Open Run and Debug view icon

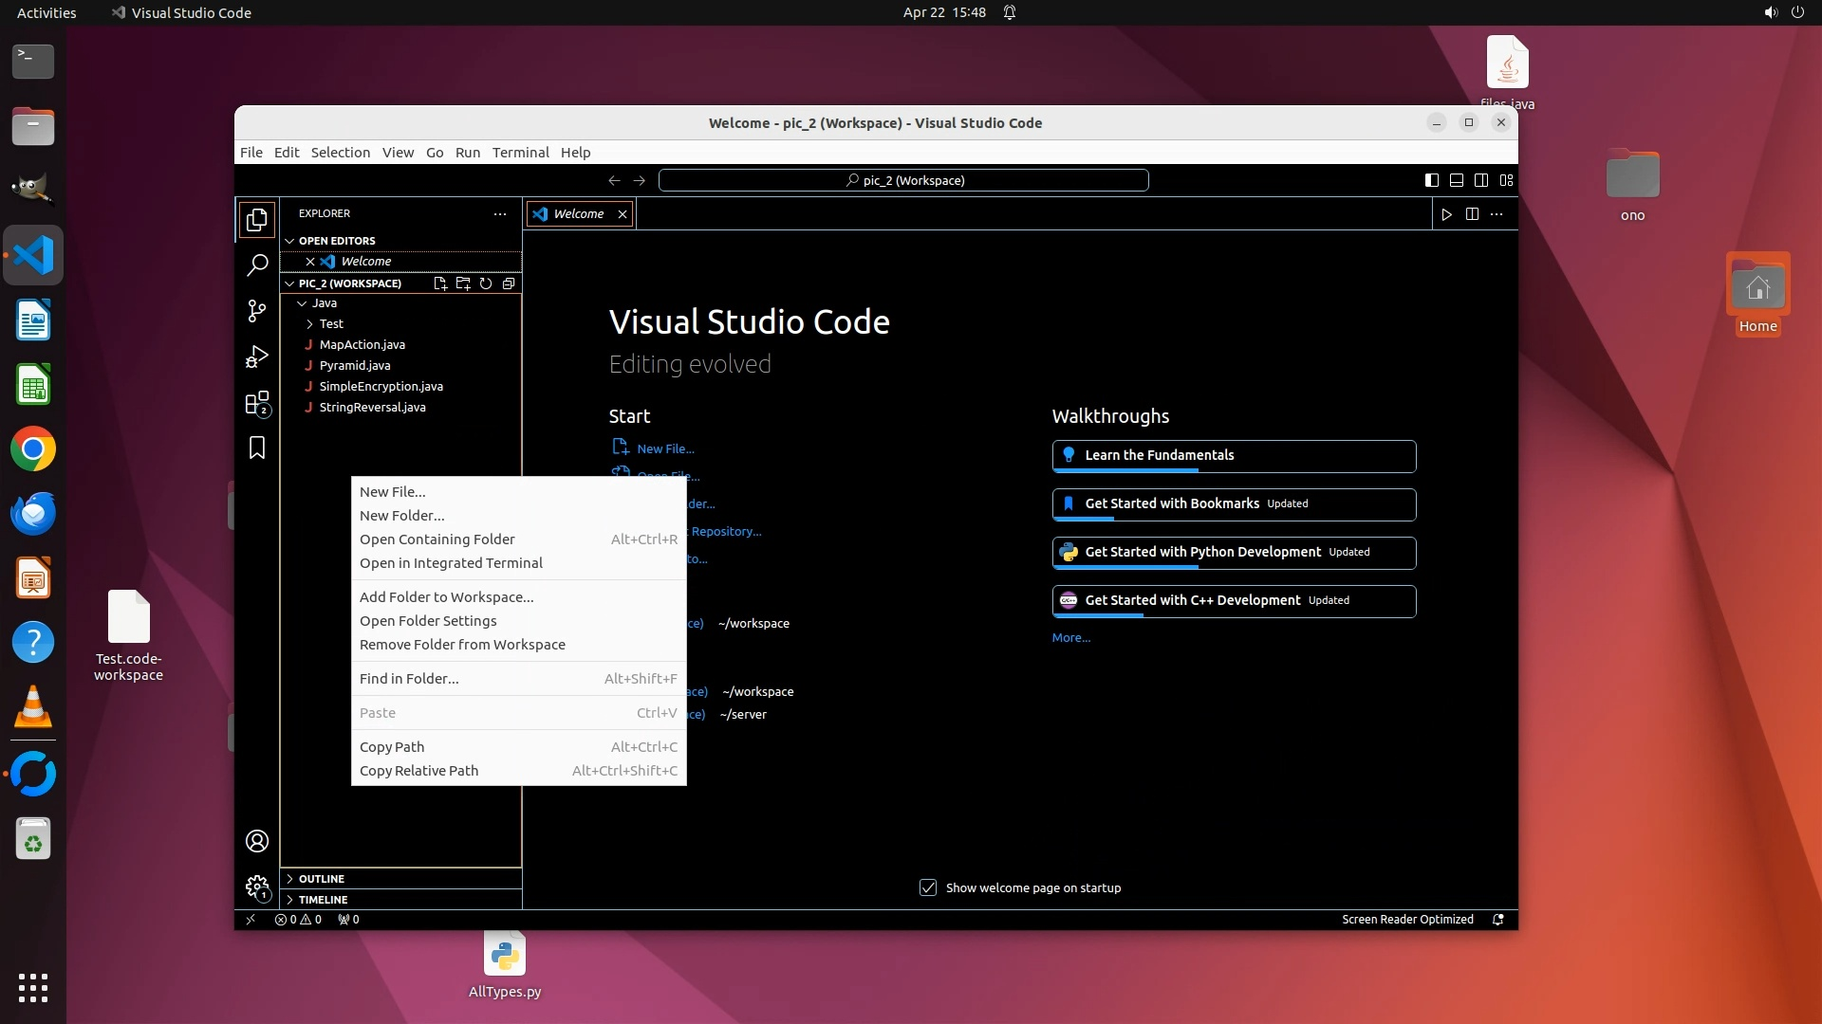pos(257,357)
